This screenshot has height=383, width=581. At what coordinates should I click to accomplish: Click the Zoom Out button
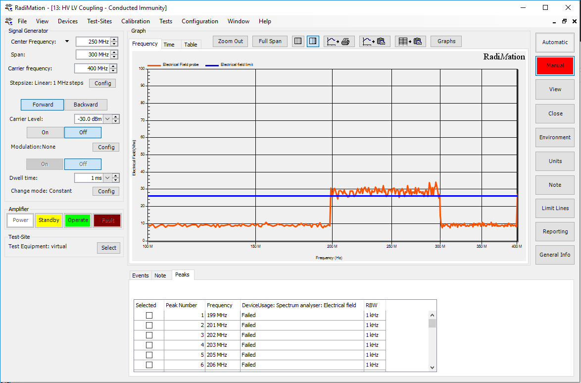click(x=231, y=41)
